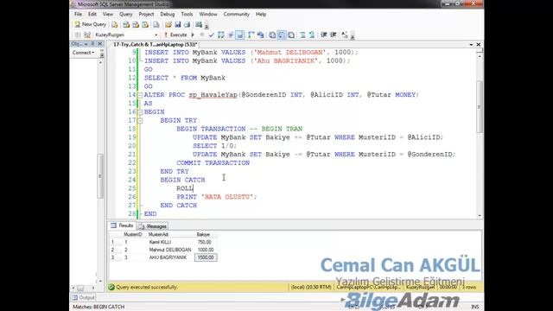Open the SQL editor toolbar overflow options
The image size is (553, 311).
tap(353, 35)
